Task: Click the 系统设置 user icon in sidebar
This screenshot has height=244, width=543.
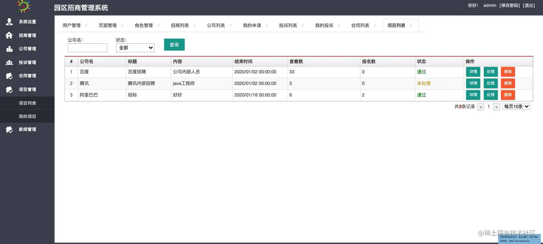Action: coord(9,22)
